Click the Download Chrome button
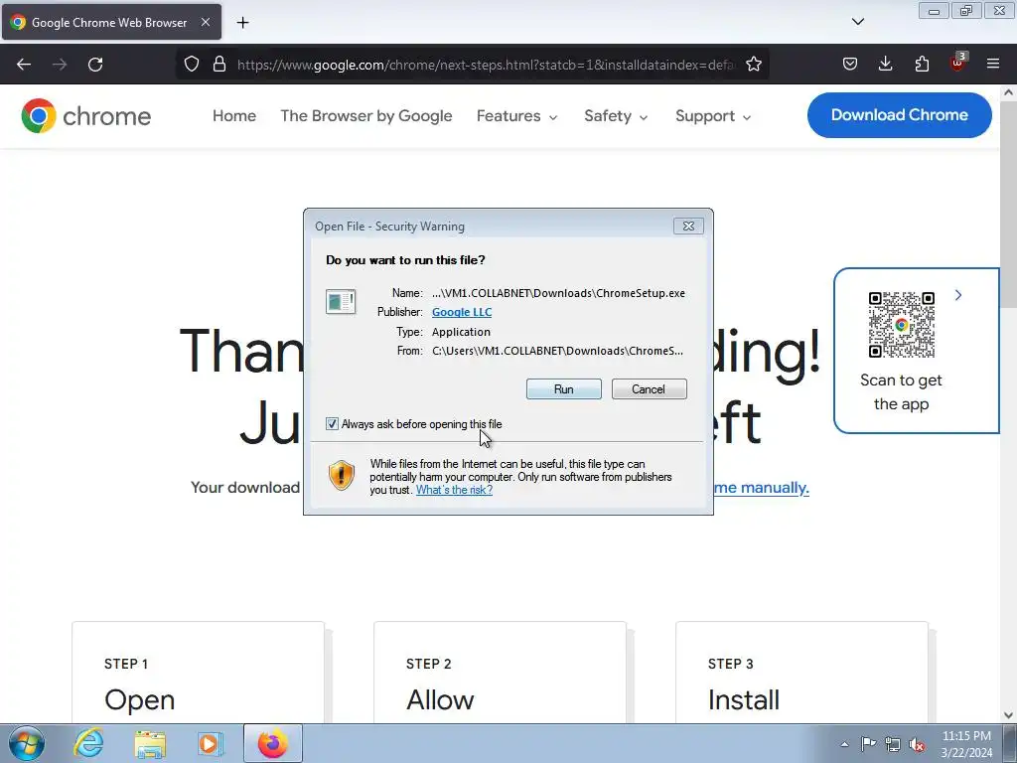 [900, 115]
